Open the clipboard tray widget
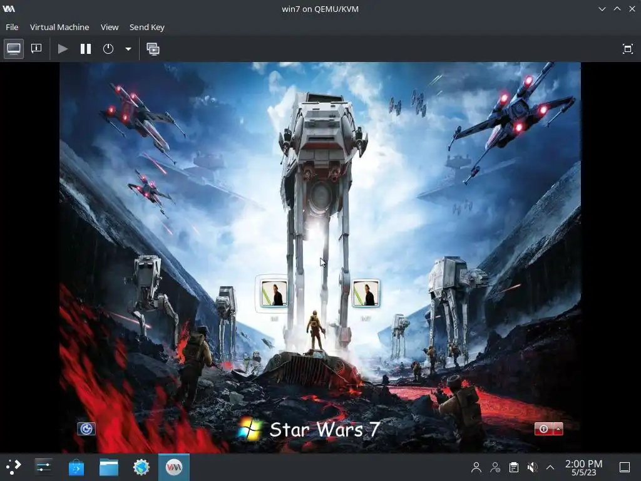The width and height of the screenshot is (641, 481). [514, 467]
